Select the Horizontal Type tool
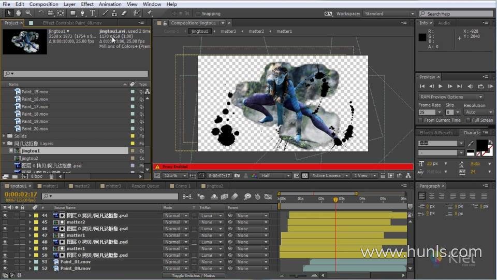Viewport: 497px width, 280px height. [93, 13]
